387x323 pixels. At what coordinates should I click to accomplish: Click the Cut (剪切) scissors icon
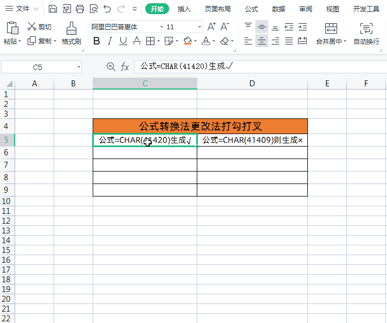32,27
